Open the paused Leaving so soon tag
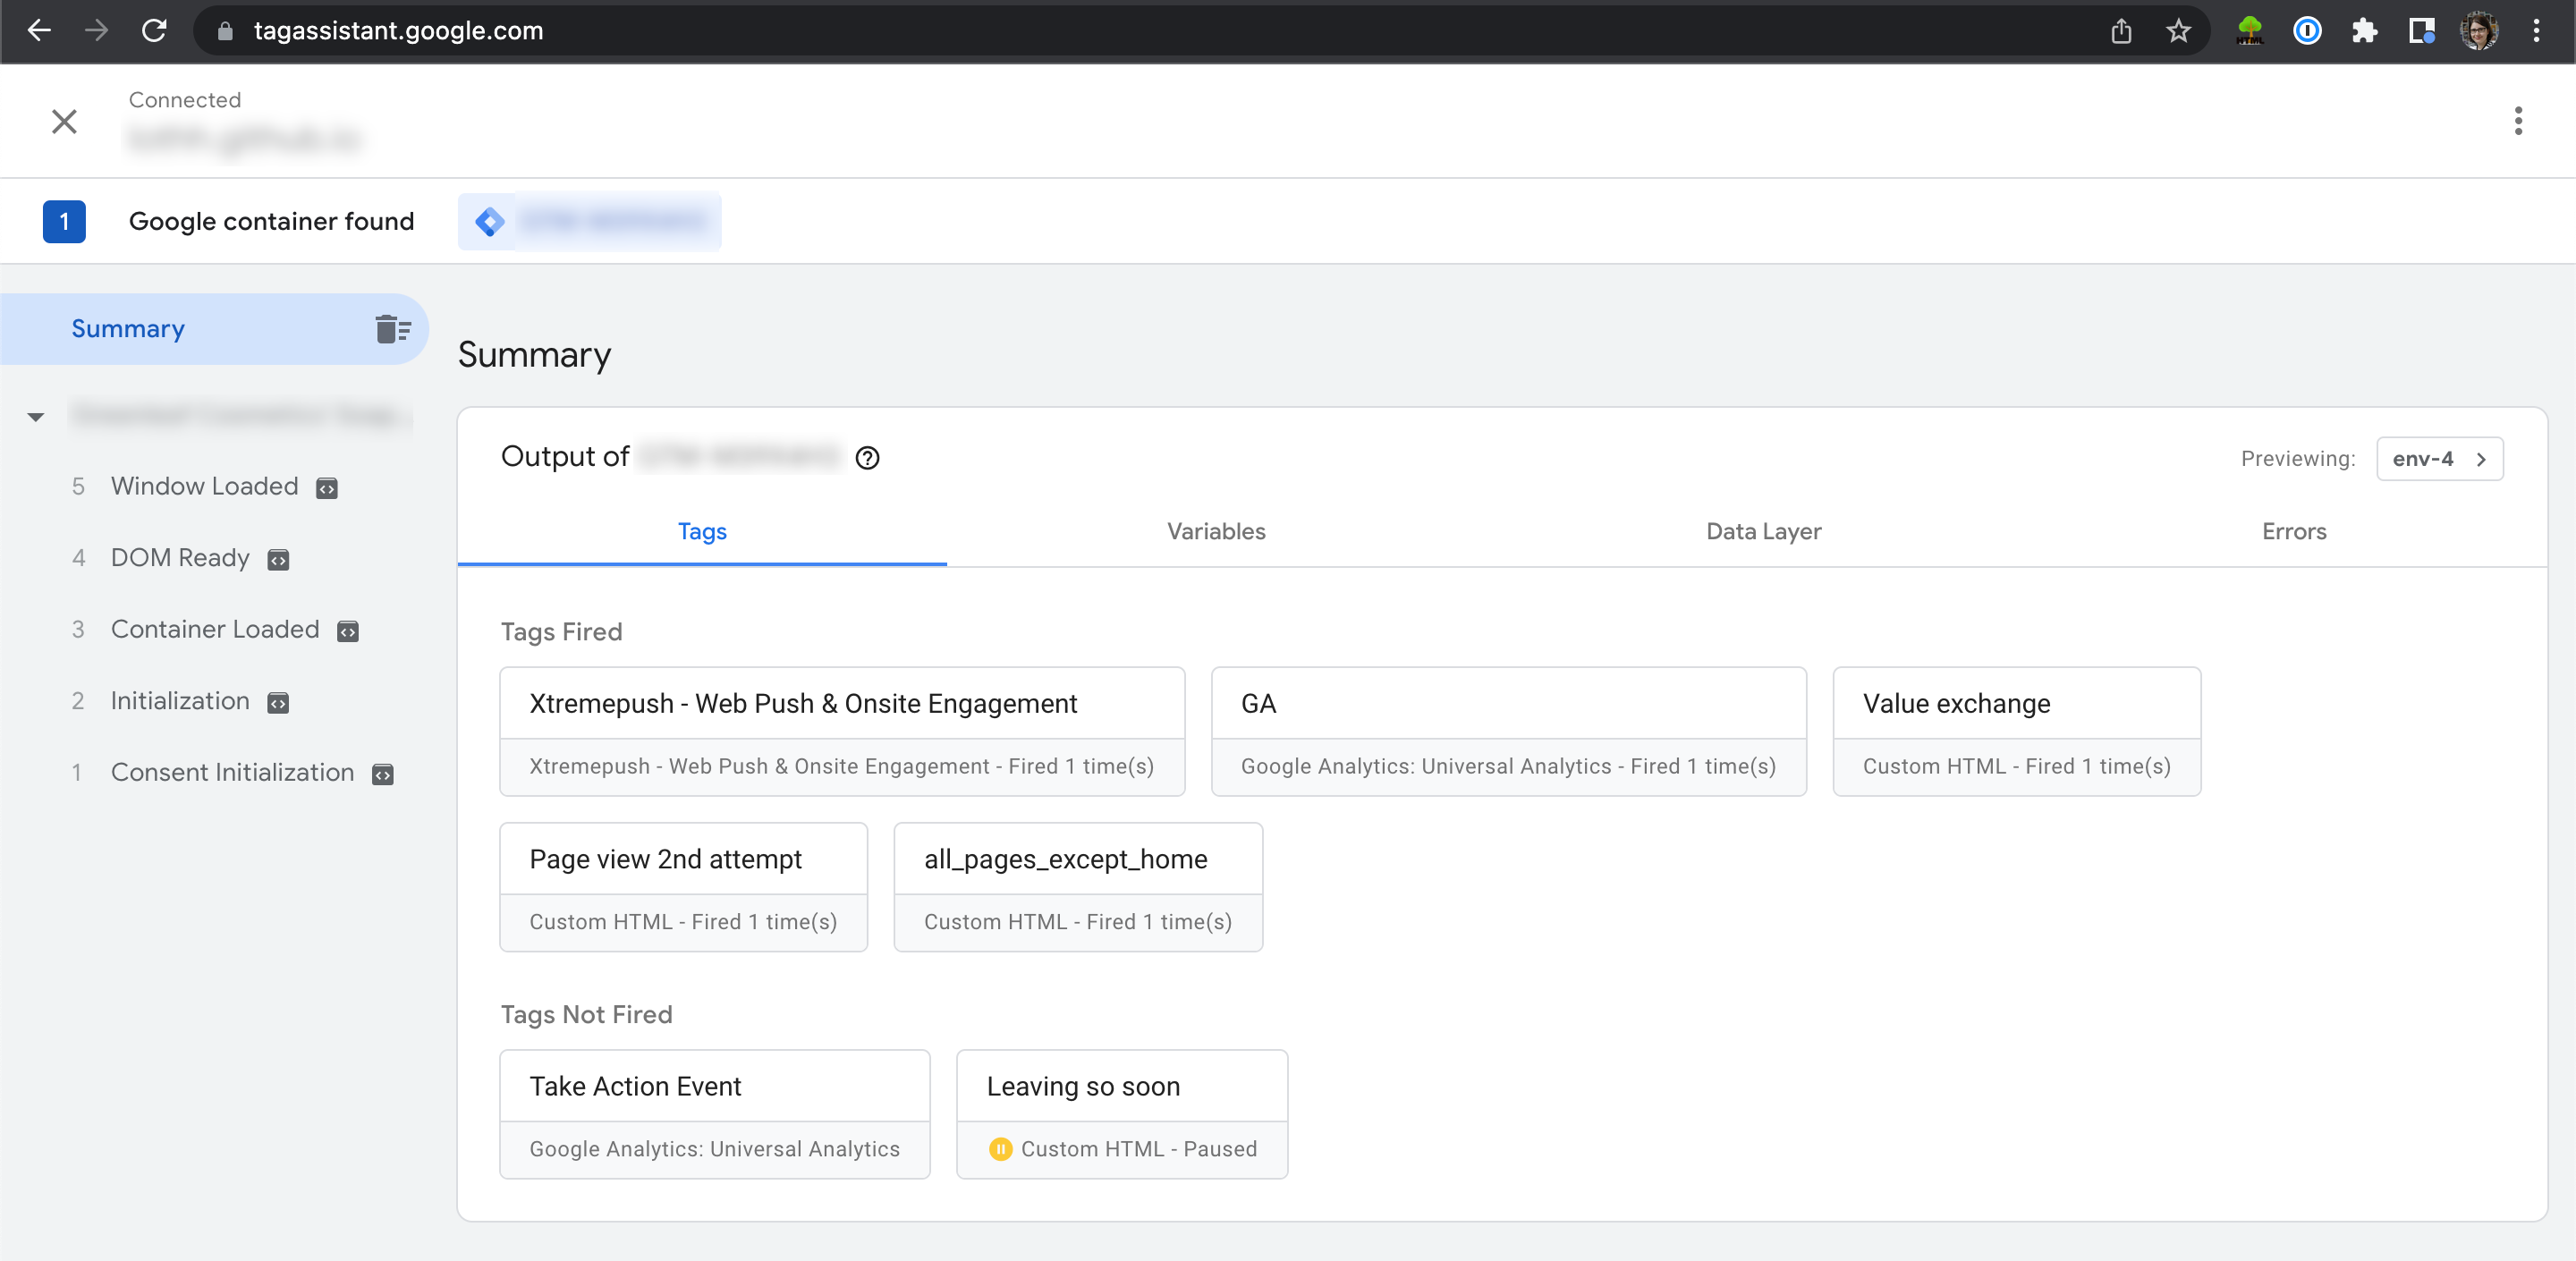 point(1121,1113)
